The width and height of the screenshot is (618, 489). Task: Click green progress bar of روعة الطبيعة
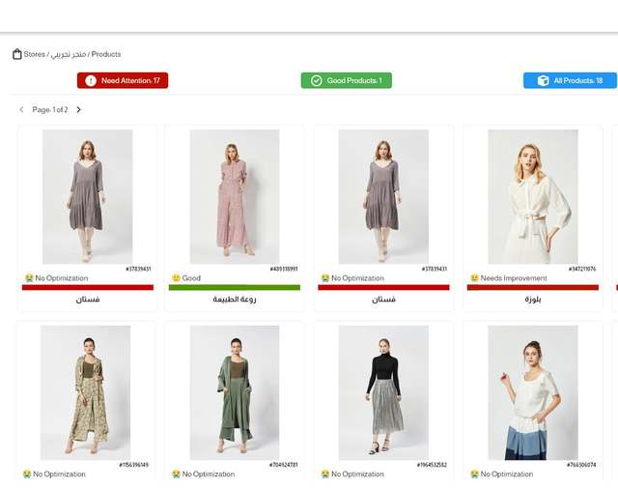[x=235, y=287]
